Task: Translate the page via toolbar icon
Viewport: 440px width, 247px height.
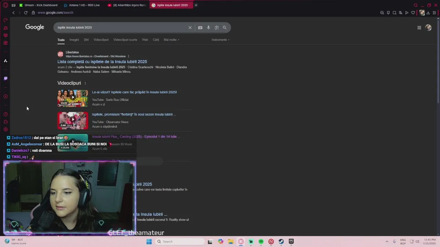Action: pos(400,13)
